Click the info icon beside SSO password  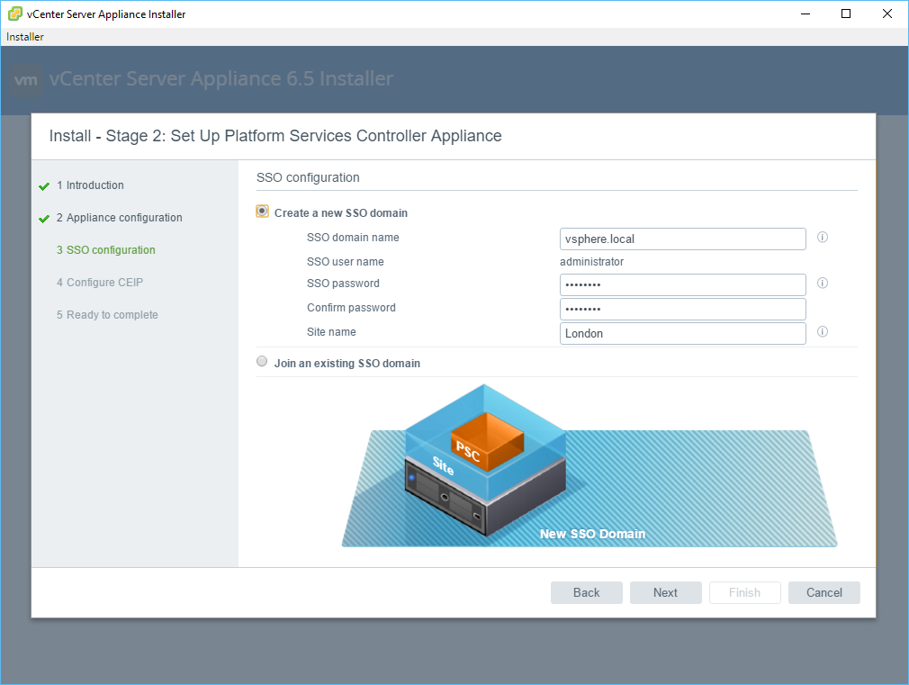coord(822,284)
